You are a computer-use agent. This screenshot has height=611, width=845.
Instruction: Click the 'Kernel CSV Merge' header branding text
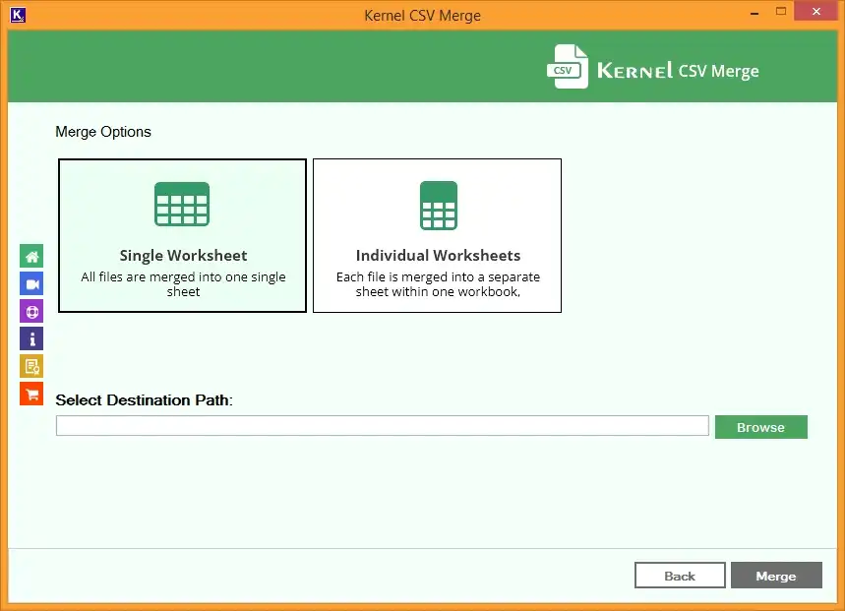pos(678,71)
